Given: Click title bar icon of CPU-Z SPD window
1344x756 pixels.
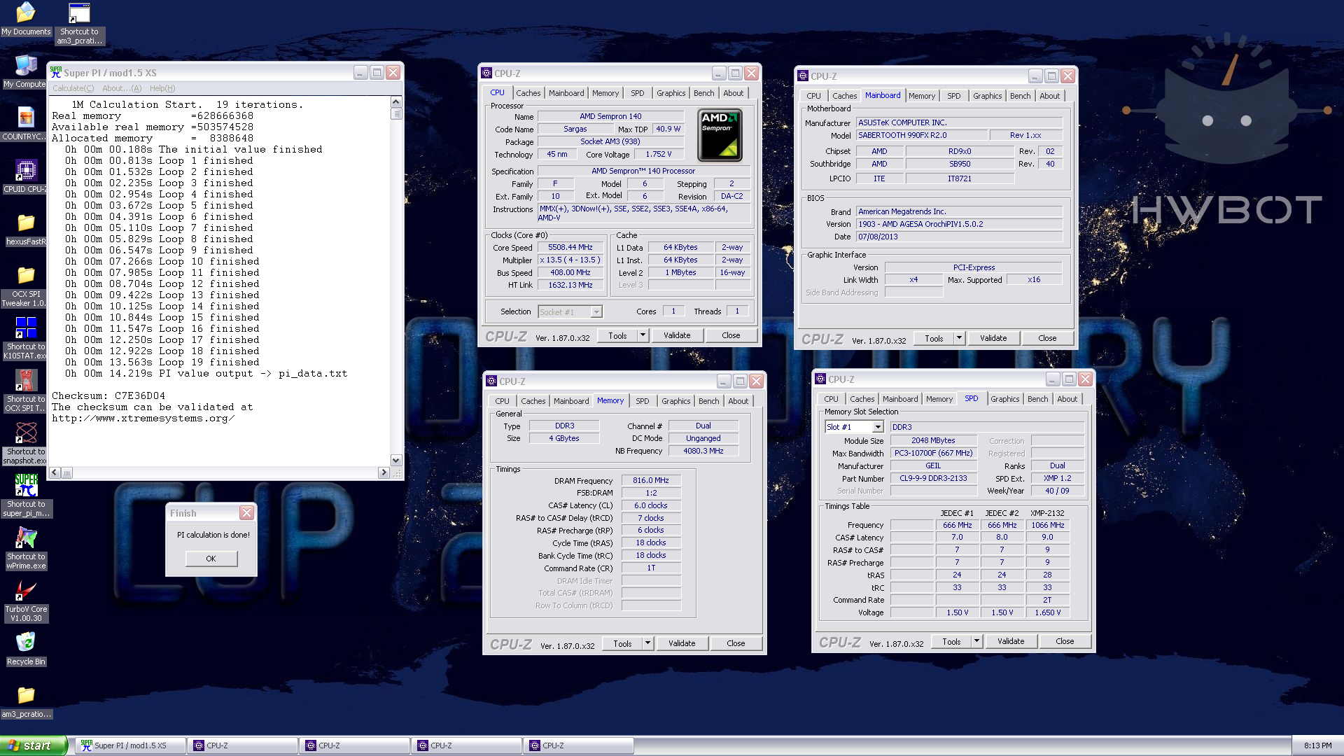Looking at the screenshot, I should tap(820, 379).
